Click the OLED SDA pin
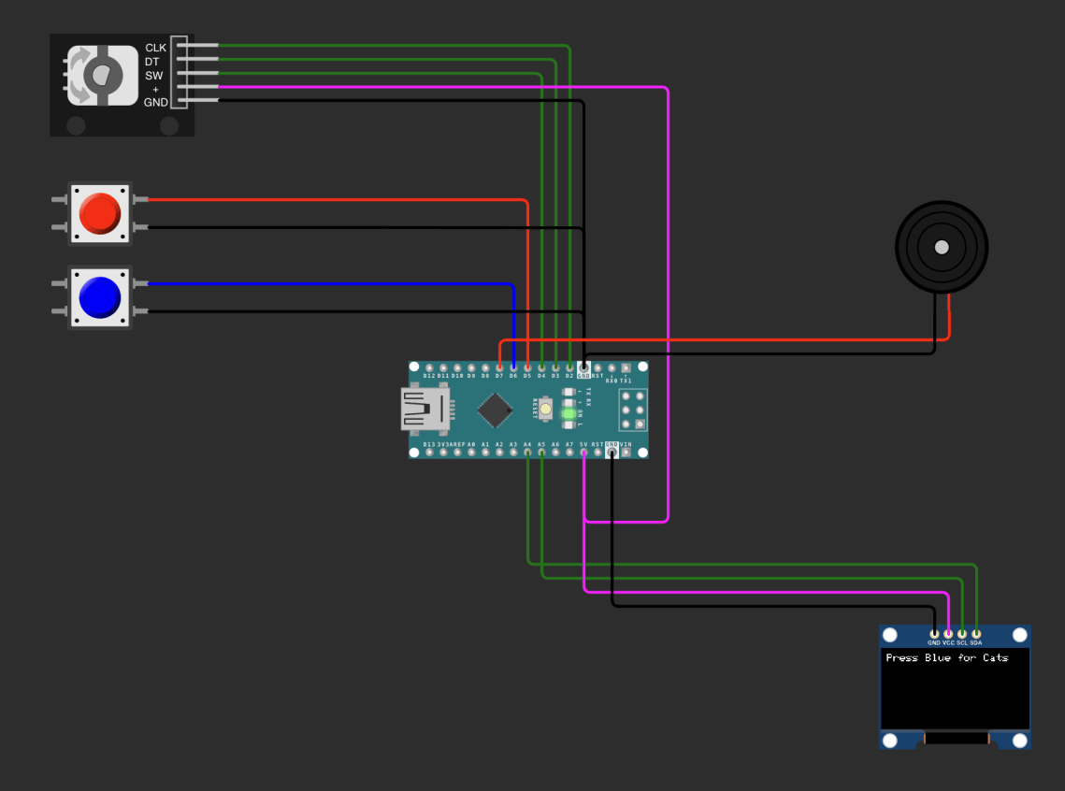 [976, 634]
